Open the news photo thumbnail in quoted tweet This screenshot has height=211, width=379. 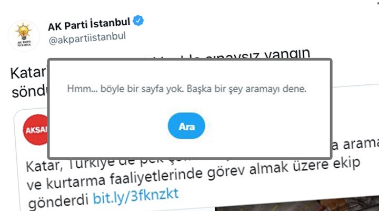(297, 204)
